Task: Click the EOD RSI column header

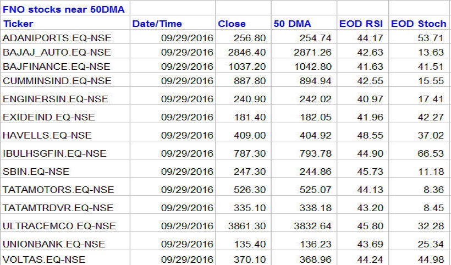Action: pos(361,24)
